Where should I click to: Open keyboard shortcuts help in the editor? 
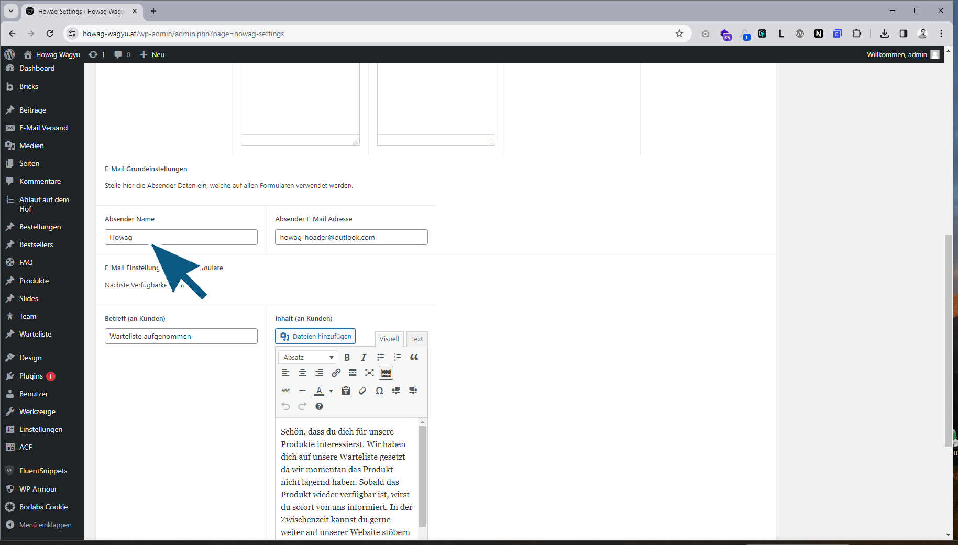(319, 407)
